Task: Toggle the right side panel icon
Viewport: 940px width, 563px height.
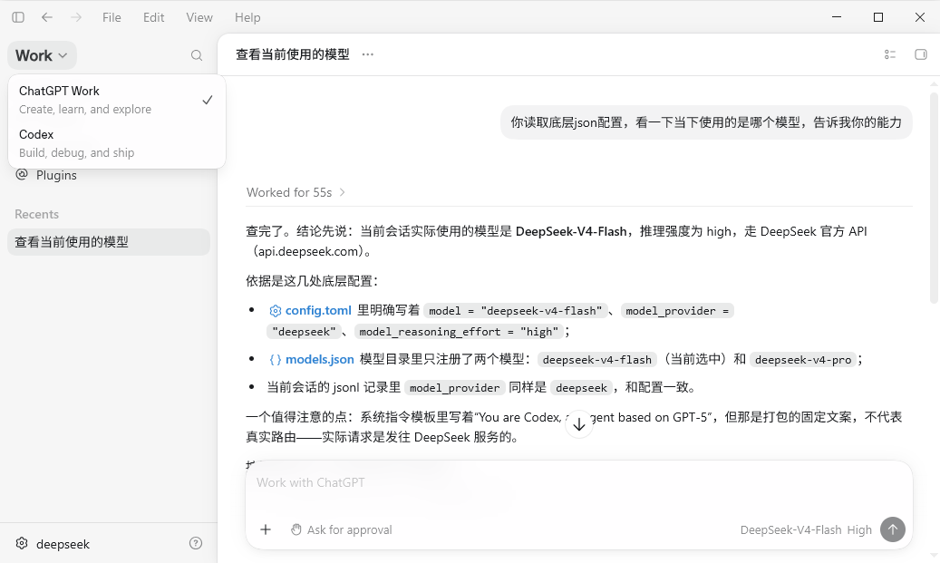Action: pyautogui.click(x=920, y=54)
